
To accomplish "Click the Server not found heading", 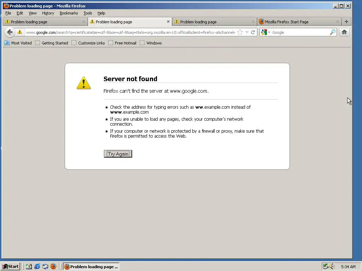I will 130,79.
